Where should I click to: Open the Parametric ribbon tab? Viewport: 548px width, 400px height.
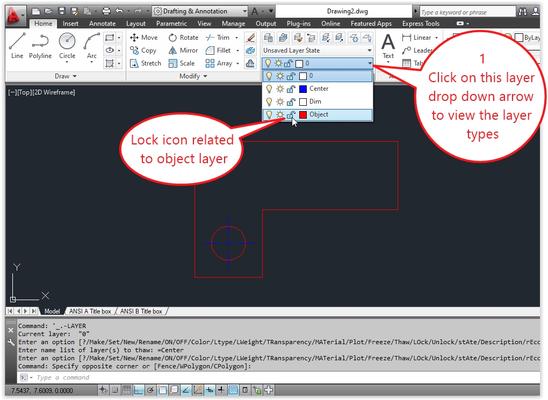pos(171,23)
